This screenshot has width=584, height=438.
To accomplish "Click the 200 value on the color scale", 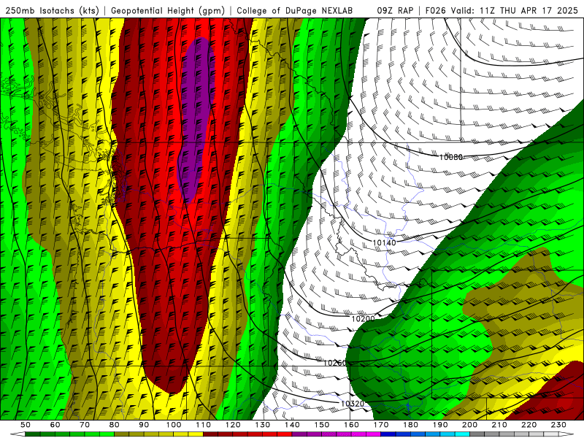I will tap(469, 425).
